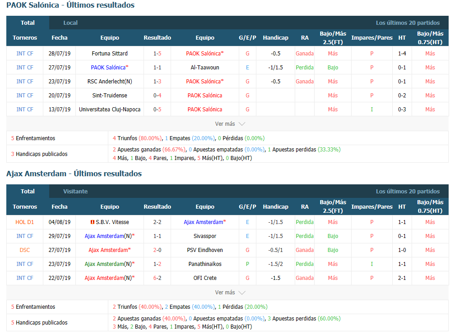Open Los últimos 20 partidos in PAOK section
Screen dimensions: 450x334
pos(408,23)
